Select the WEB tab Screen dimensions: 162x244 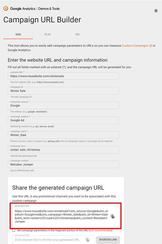(18, 34)
